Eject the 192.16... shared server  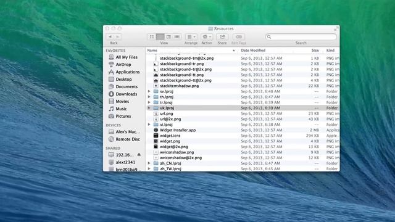click(139, 155)
